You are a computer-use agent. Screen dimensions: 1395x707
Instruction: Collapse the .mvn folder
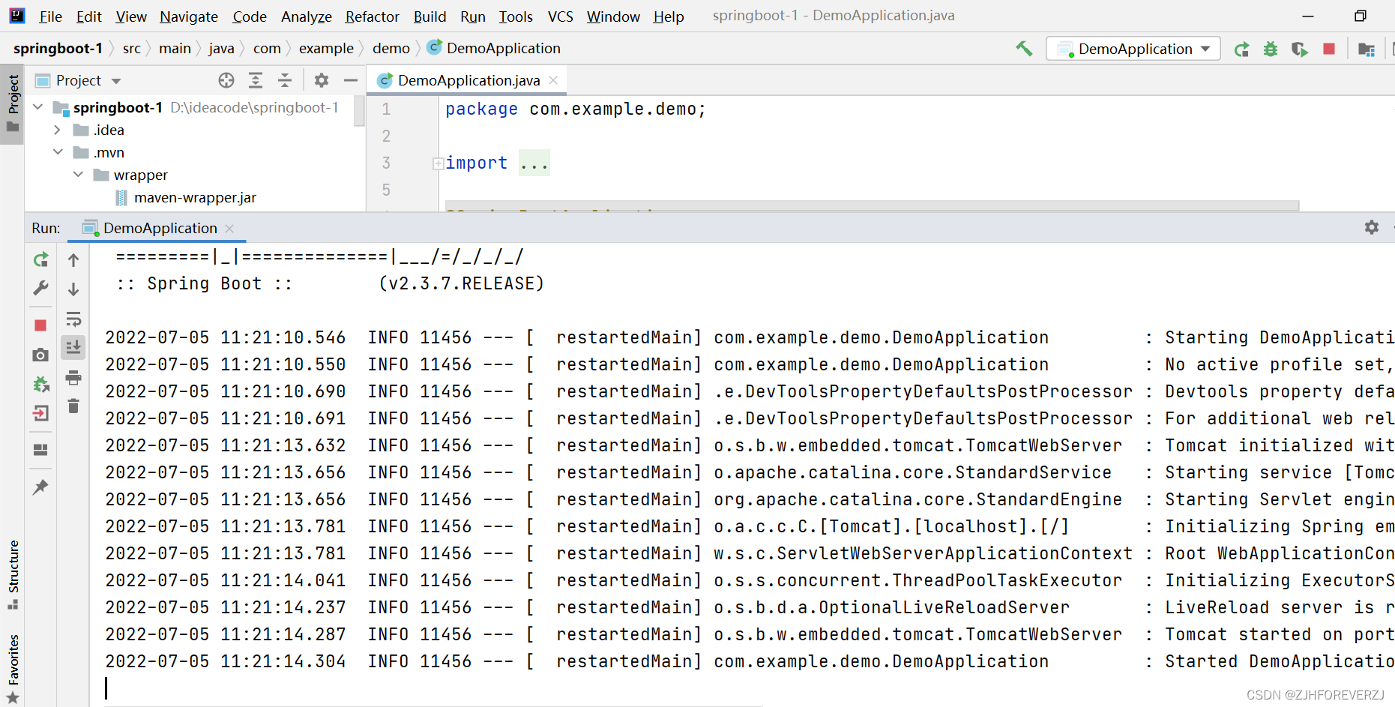(58, 152)
